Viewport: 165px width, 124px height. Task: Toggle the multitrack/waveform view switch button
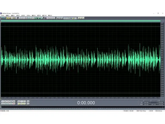point(3,18)
